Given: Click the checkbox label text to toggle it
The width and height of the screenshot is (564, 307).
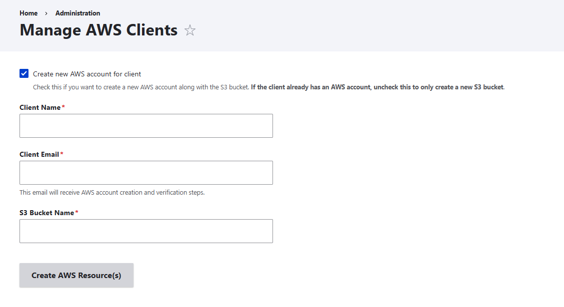Looking at the screenshot, I should click(x=87, y=73).
